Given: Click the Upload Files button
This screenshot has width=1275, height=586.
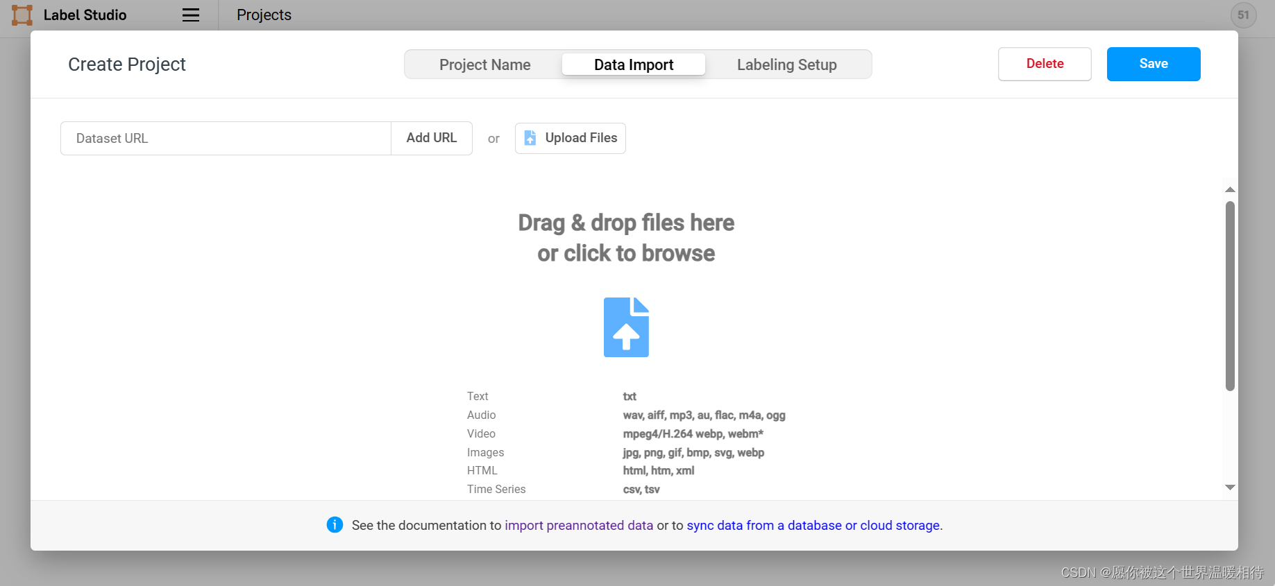Looking at the screenshot, I should click(x=571, y=138).
